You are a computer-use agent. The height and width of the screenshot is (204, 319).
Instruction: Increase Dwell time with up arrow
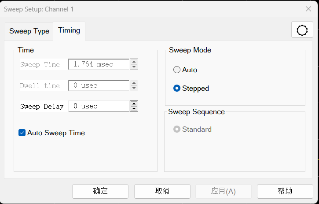pos(134,83)
